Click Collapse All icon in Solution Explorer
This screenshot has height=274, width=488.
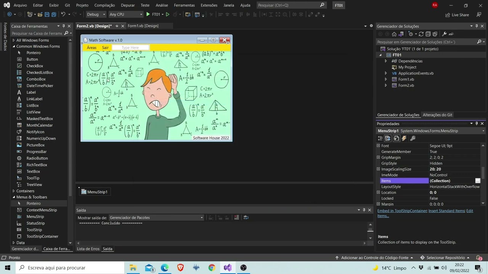(428, 34)
